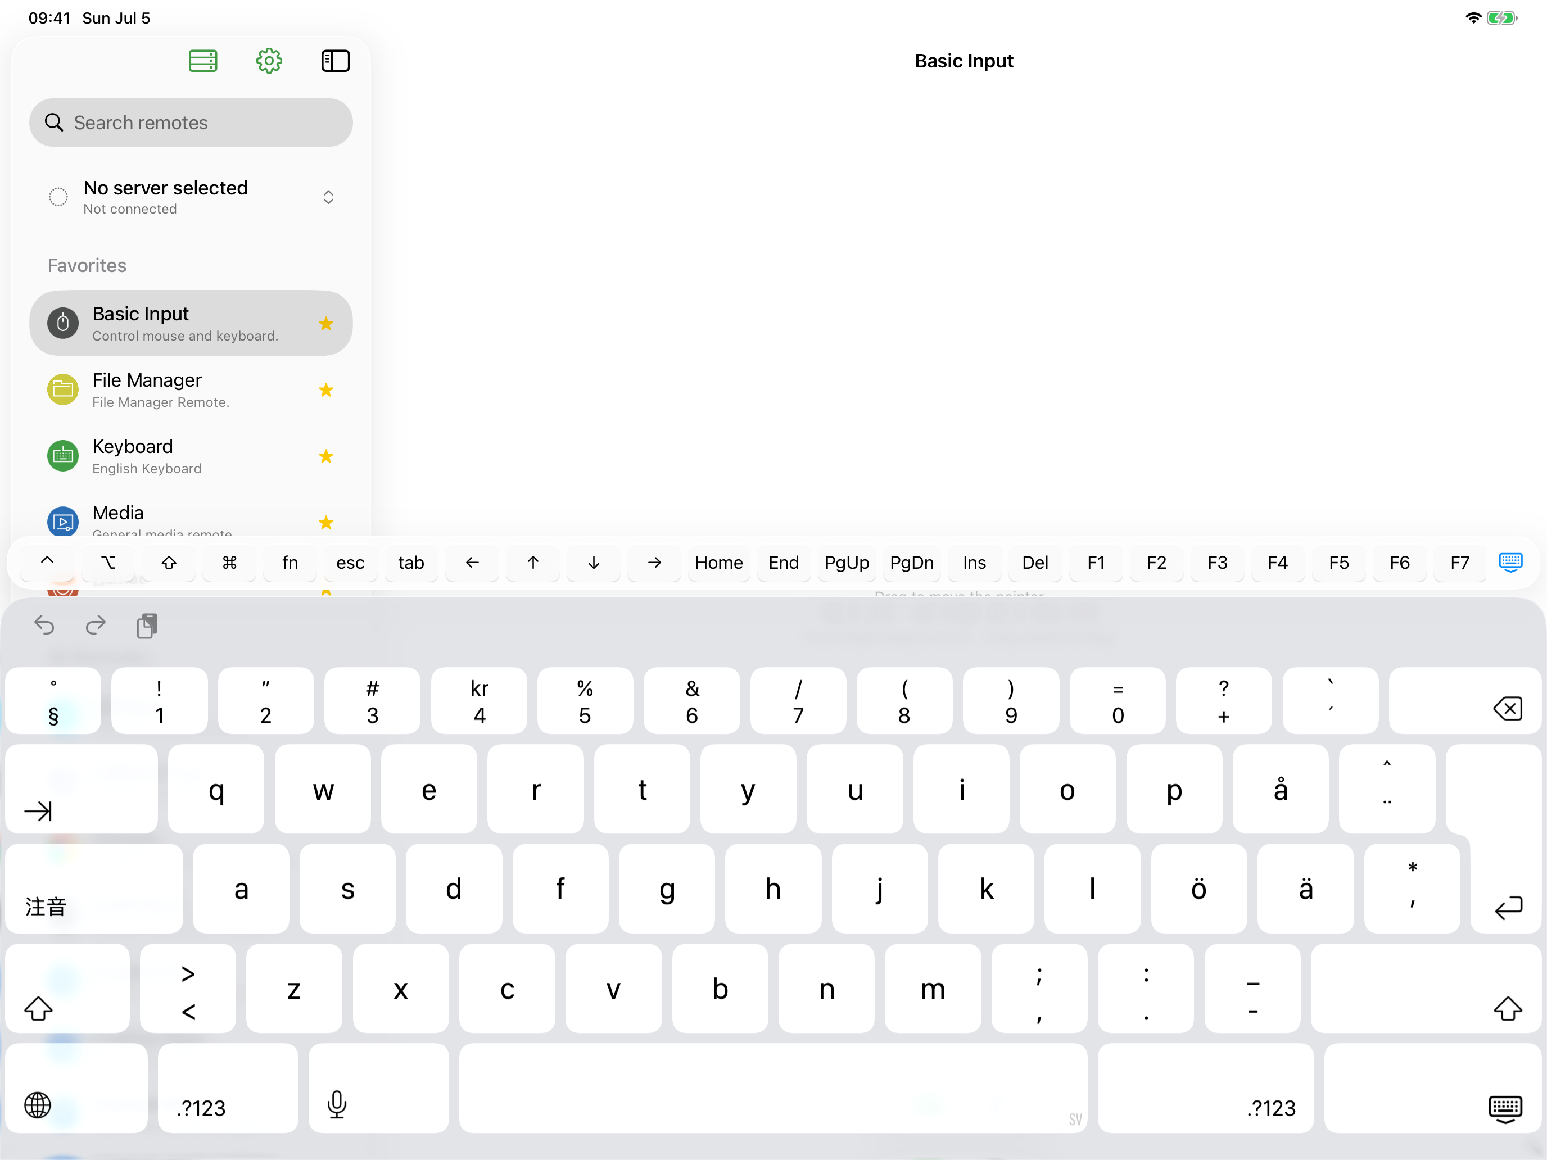Tap the ä key
Viewport: 1547px width, 1160px height.
coord(1306,889)
